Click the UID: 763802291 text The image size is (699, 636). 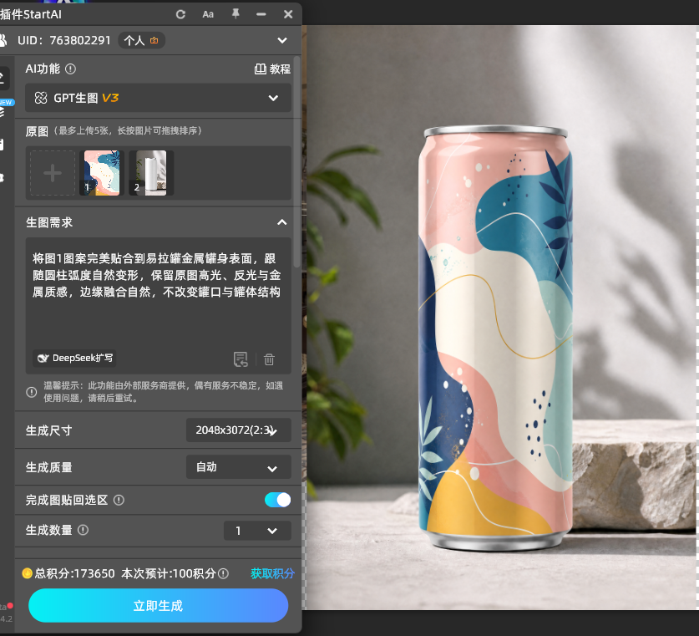tap(63, 40)
